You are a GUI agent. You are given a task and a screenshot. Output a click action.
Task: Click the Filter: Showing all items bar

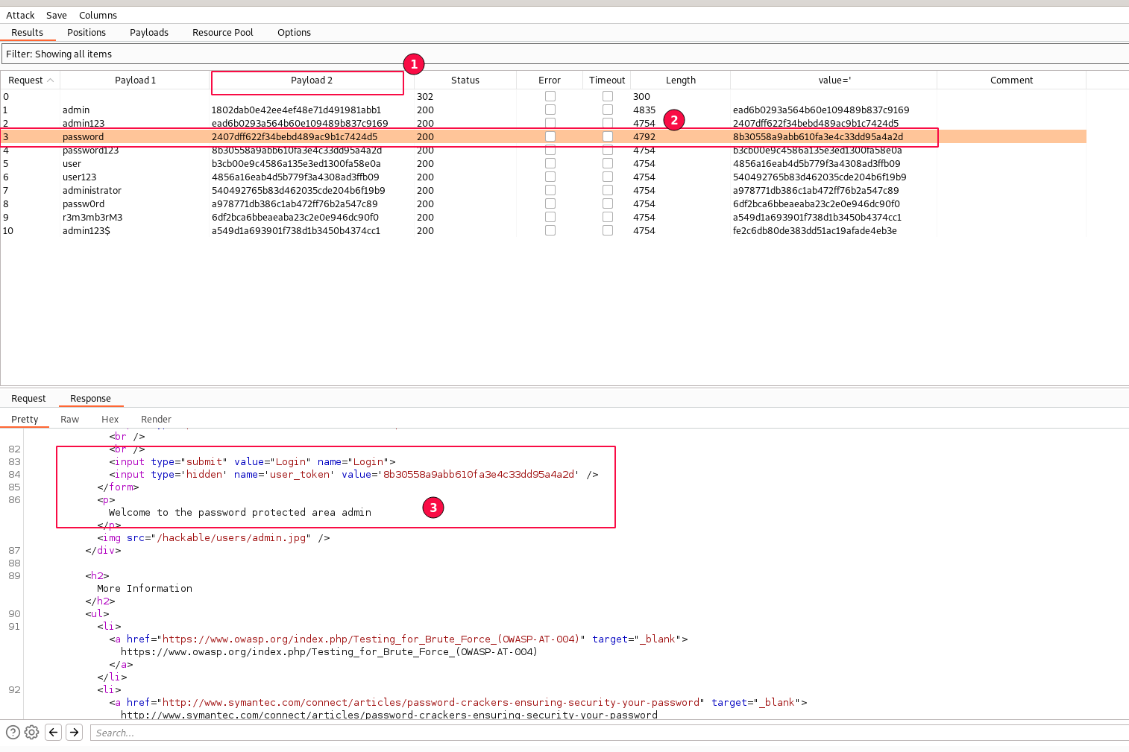[564, 54]
